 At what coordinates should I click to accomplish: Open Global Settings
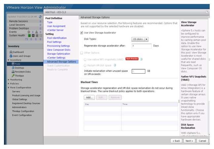[19, 99]
